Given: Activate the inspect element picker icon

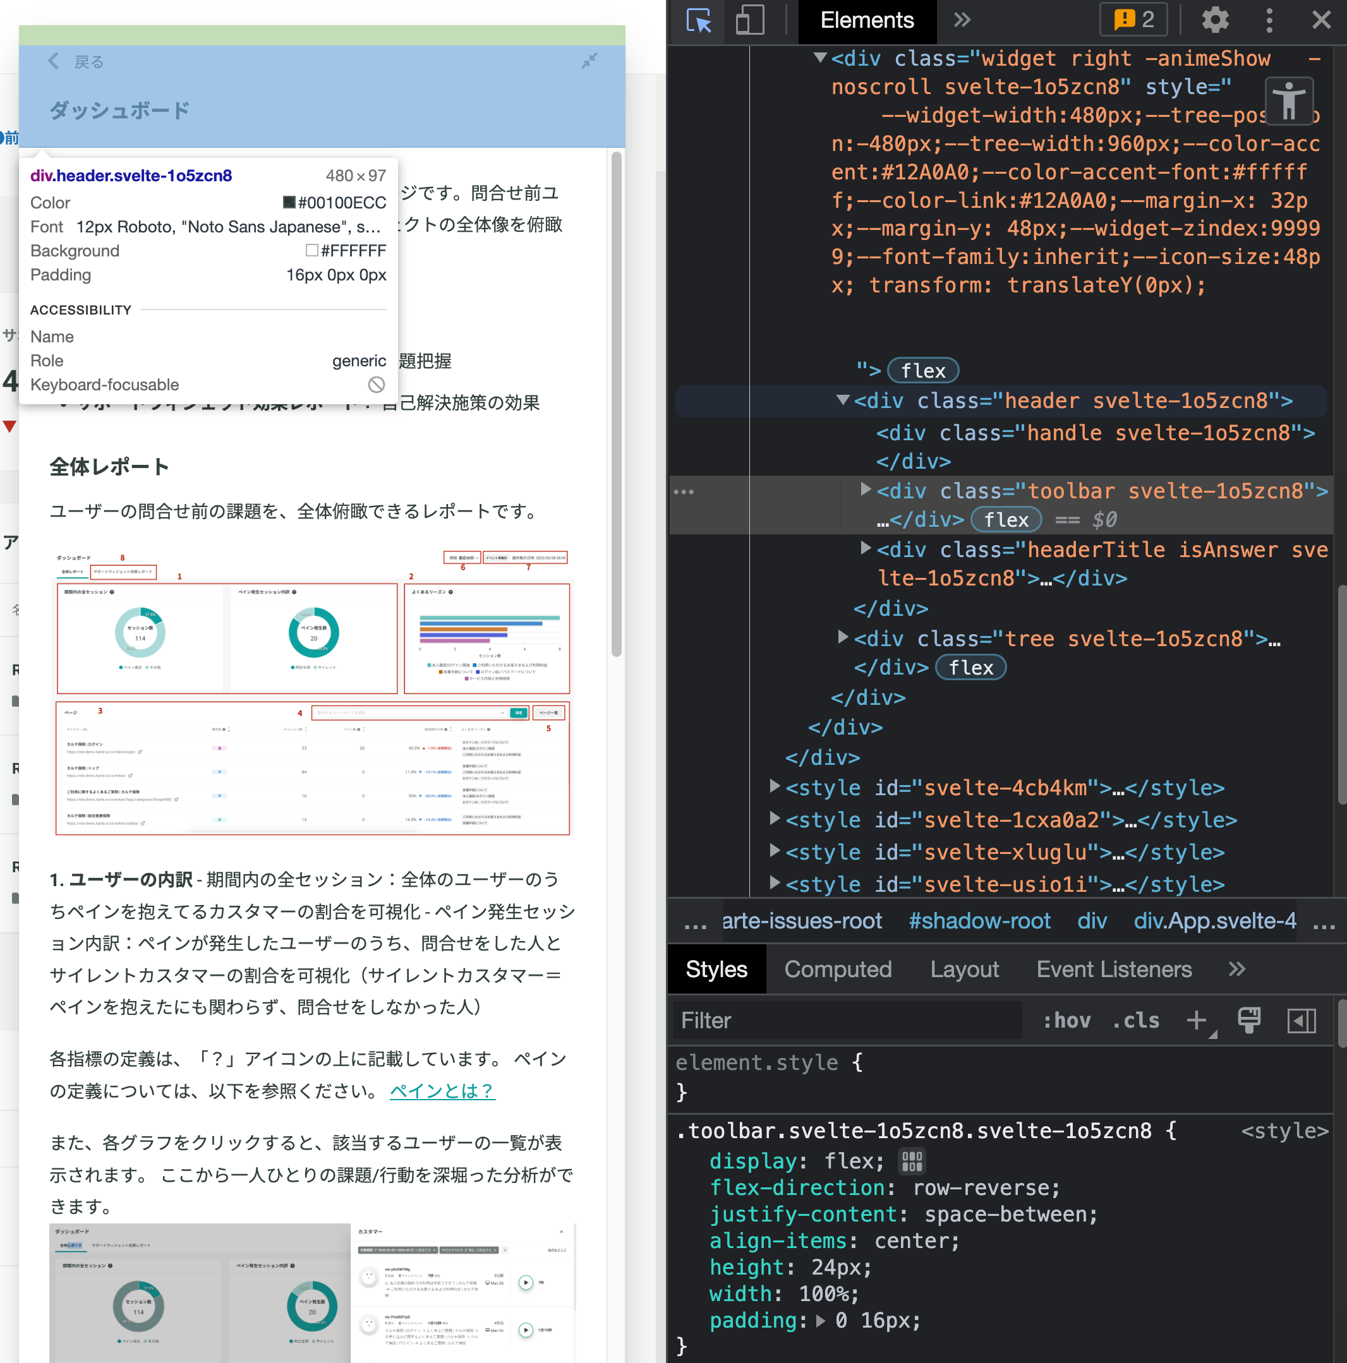Looking at the screenshot, I should point(699,20).
